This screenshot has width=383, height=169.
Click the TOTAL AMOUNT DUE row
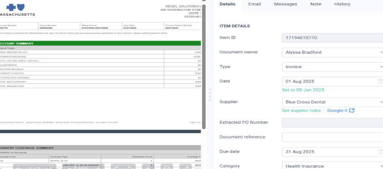tap(100, 86)
